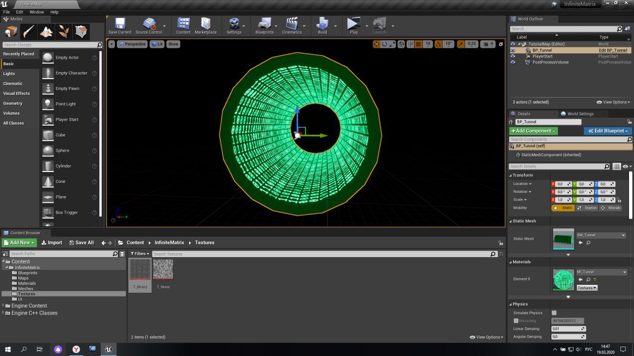634x356 pixels.
Task: Select the Foliage mode icon
Action: coord(64,32)
